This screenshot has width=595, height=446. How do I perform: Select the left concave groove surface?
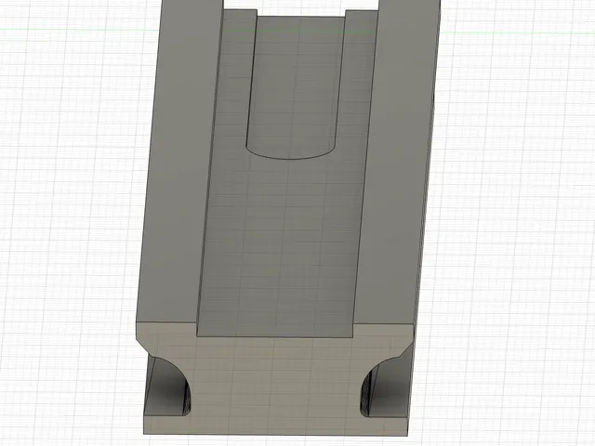tap(167, 387)
